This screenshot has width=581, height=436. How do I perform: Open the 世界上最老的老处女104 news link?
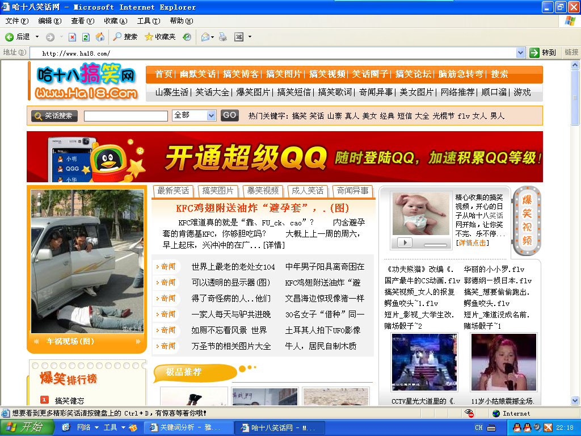pyautogui.click(x=233, y=267)
